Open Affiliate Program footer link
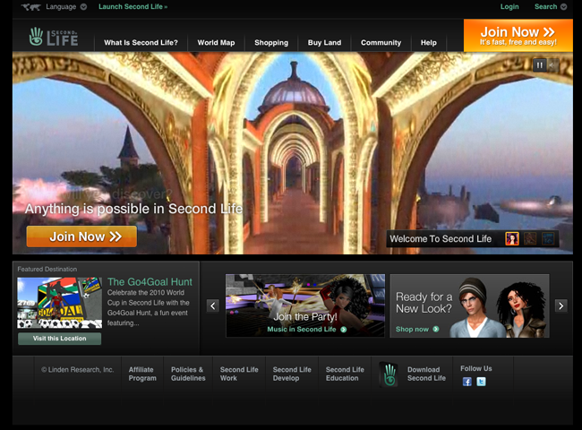 [142, 374]
